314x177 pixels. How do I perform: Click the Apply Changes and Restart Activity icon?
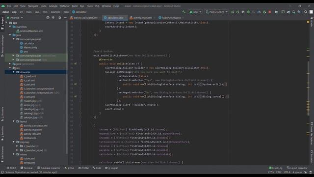[232, 12]
